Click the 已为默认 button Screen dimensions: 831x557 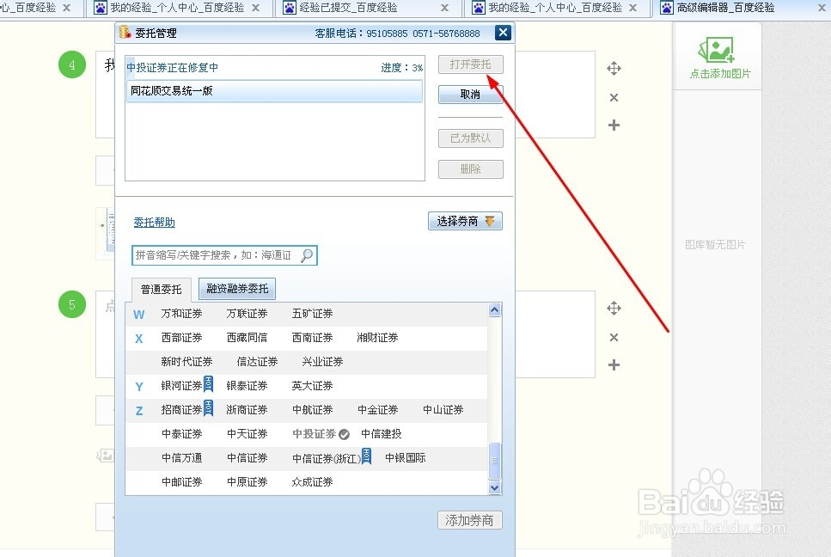(470, 138)
